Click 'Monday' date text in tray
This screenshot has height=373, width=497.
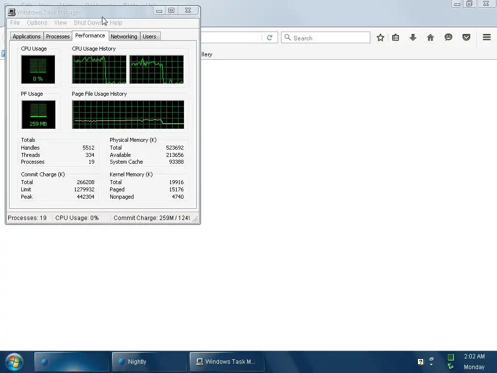click(x=474, y=367)
